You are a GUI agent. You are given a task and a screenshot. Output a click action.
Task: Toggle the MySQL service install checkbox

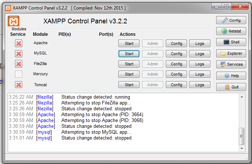[x=19, y=54]
